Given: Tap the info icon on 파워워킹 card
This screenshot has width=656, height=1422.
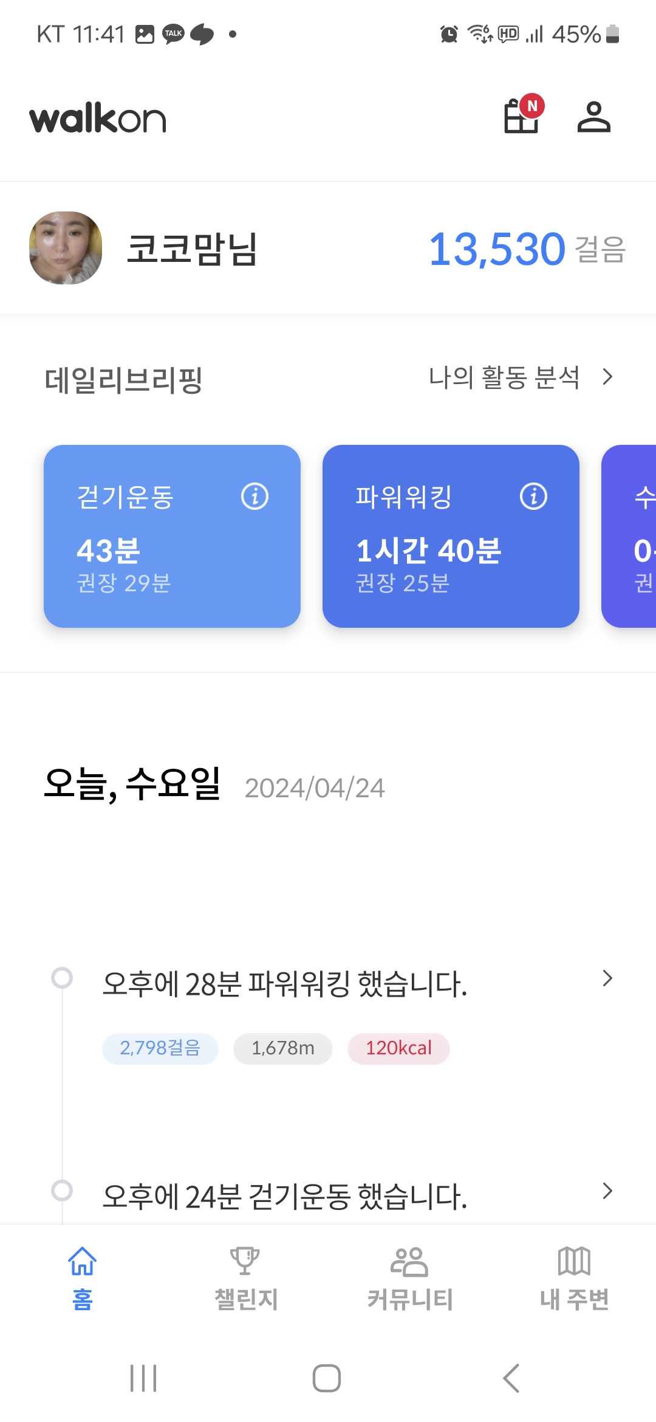Looking at the screenshot, I should [x=533, y=496].
